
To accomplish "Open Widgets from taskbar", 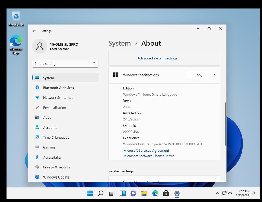I will coord(123,193).
